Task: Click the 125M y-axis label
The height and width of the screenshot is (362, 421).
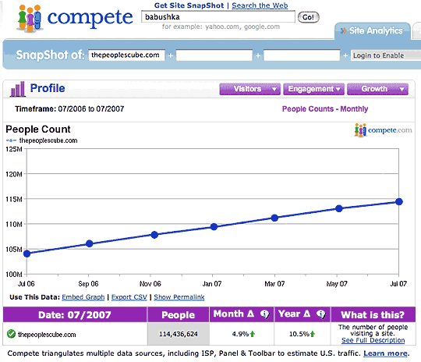Action: (14, 149)
